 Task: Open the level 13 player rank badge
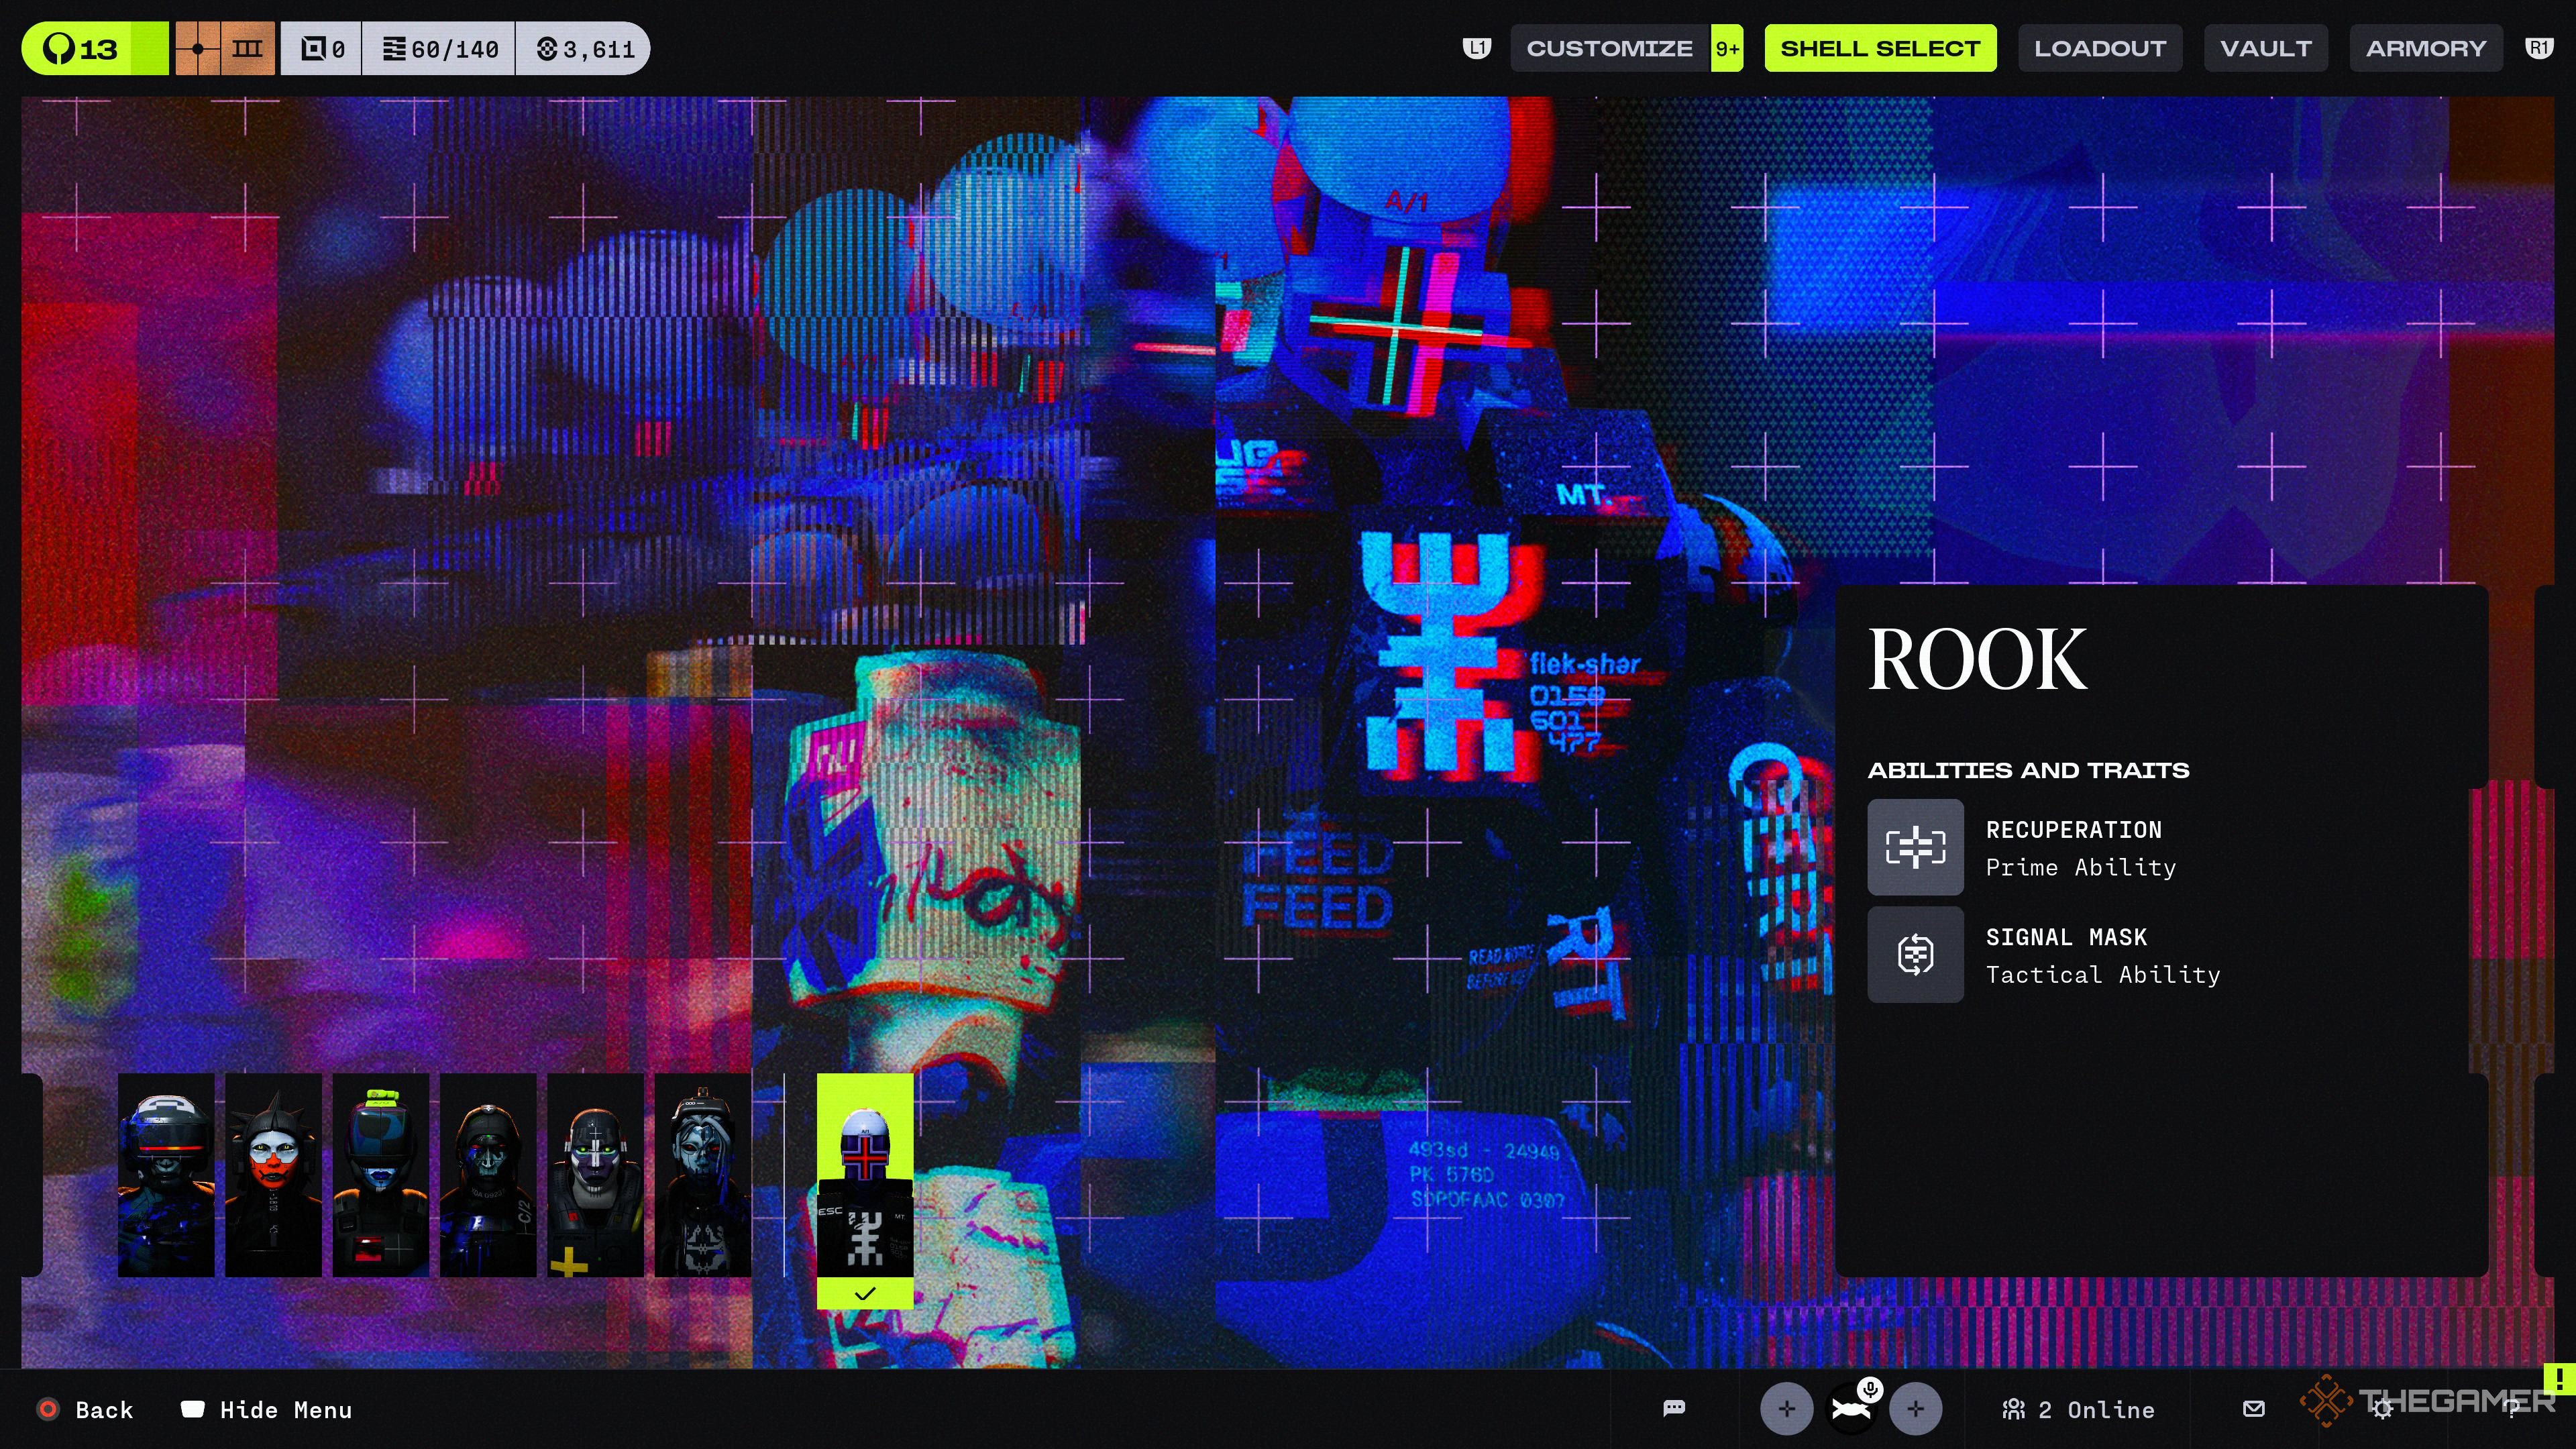pyautogui.click(x=95, y=48)
